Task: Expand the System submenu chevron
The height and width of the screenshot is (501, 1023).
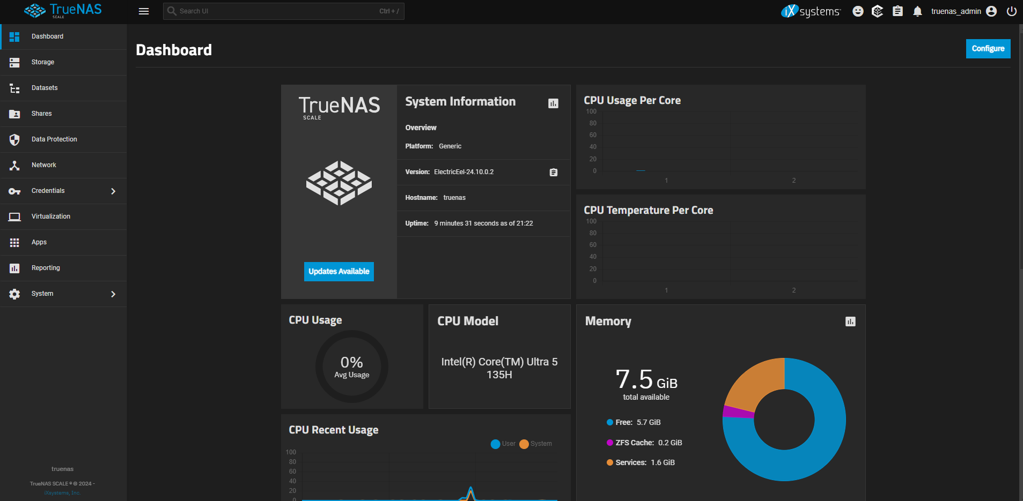Action: [x=113, y=294]
